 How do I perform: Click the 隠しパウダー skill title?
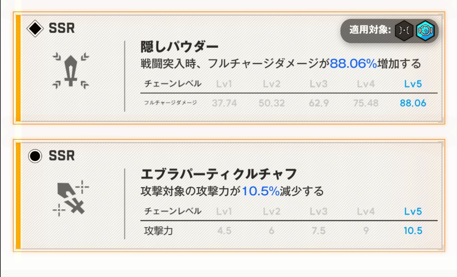click(180, 47)
